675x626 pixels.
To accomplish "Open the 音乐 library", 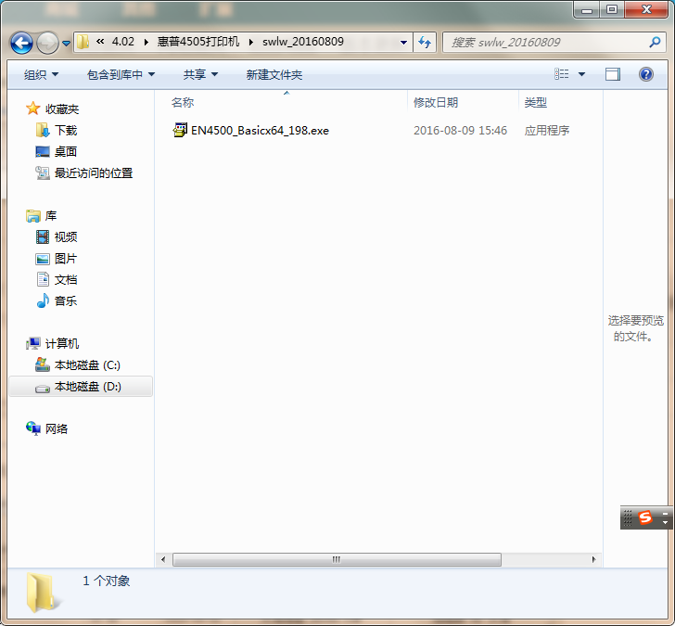I will (66, 300).
